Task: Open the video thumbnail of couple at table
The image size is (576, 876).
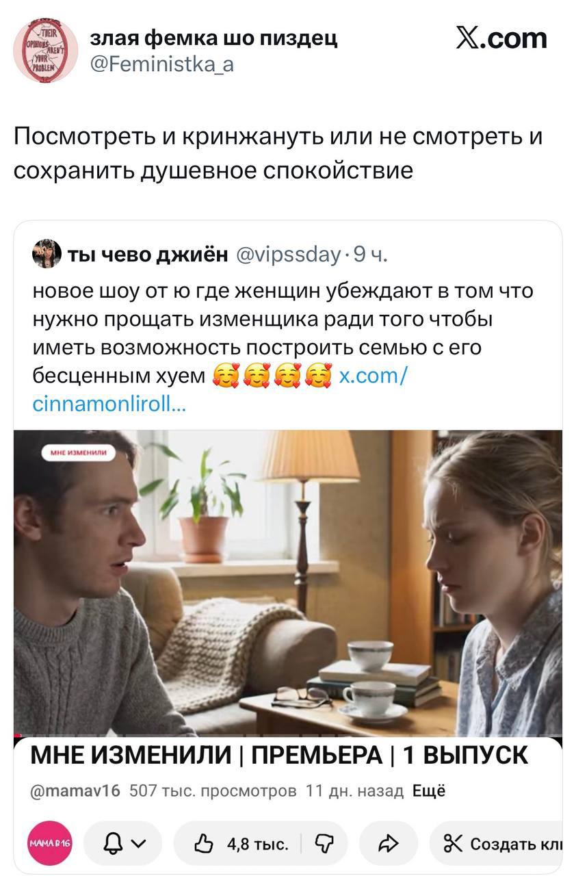Action: pos(288,583)
